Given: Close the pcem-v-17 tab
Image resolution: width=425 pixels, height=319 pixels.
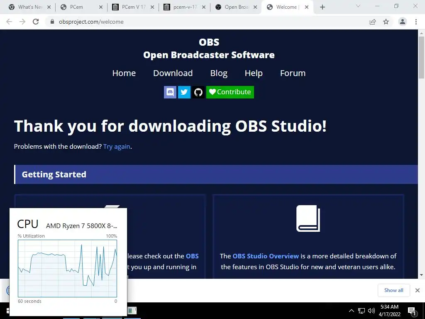Looking at the screenshot, I should (204, 7).
